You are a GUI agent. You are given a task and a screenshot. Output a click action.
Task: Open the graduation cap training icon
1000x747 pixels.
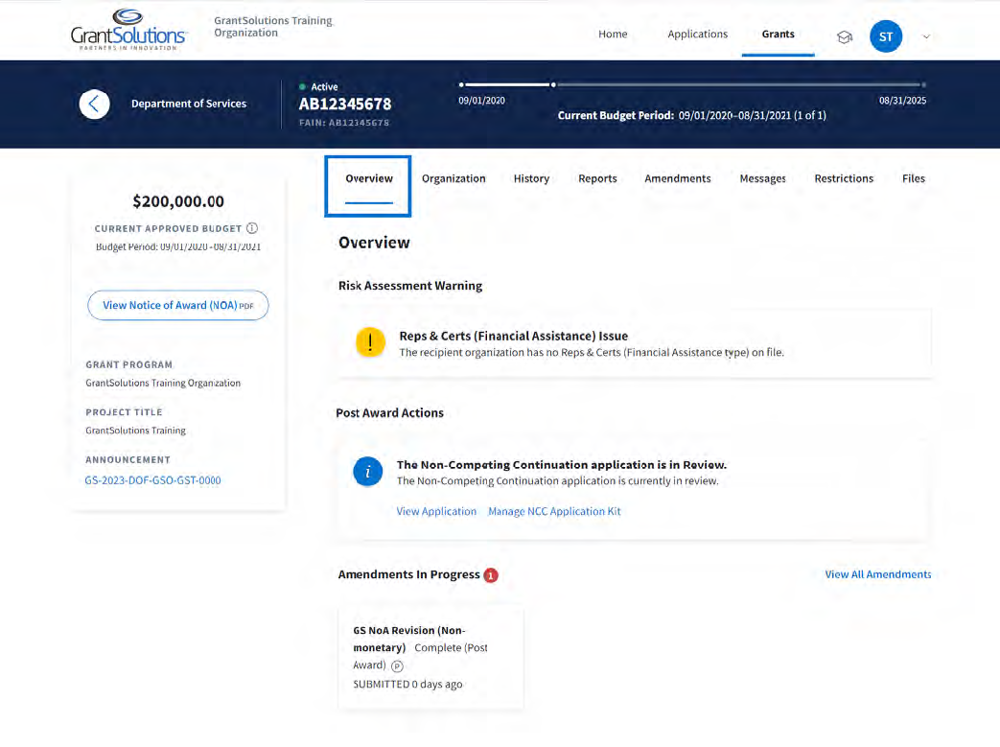click(845, 36)
